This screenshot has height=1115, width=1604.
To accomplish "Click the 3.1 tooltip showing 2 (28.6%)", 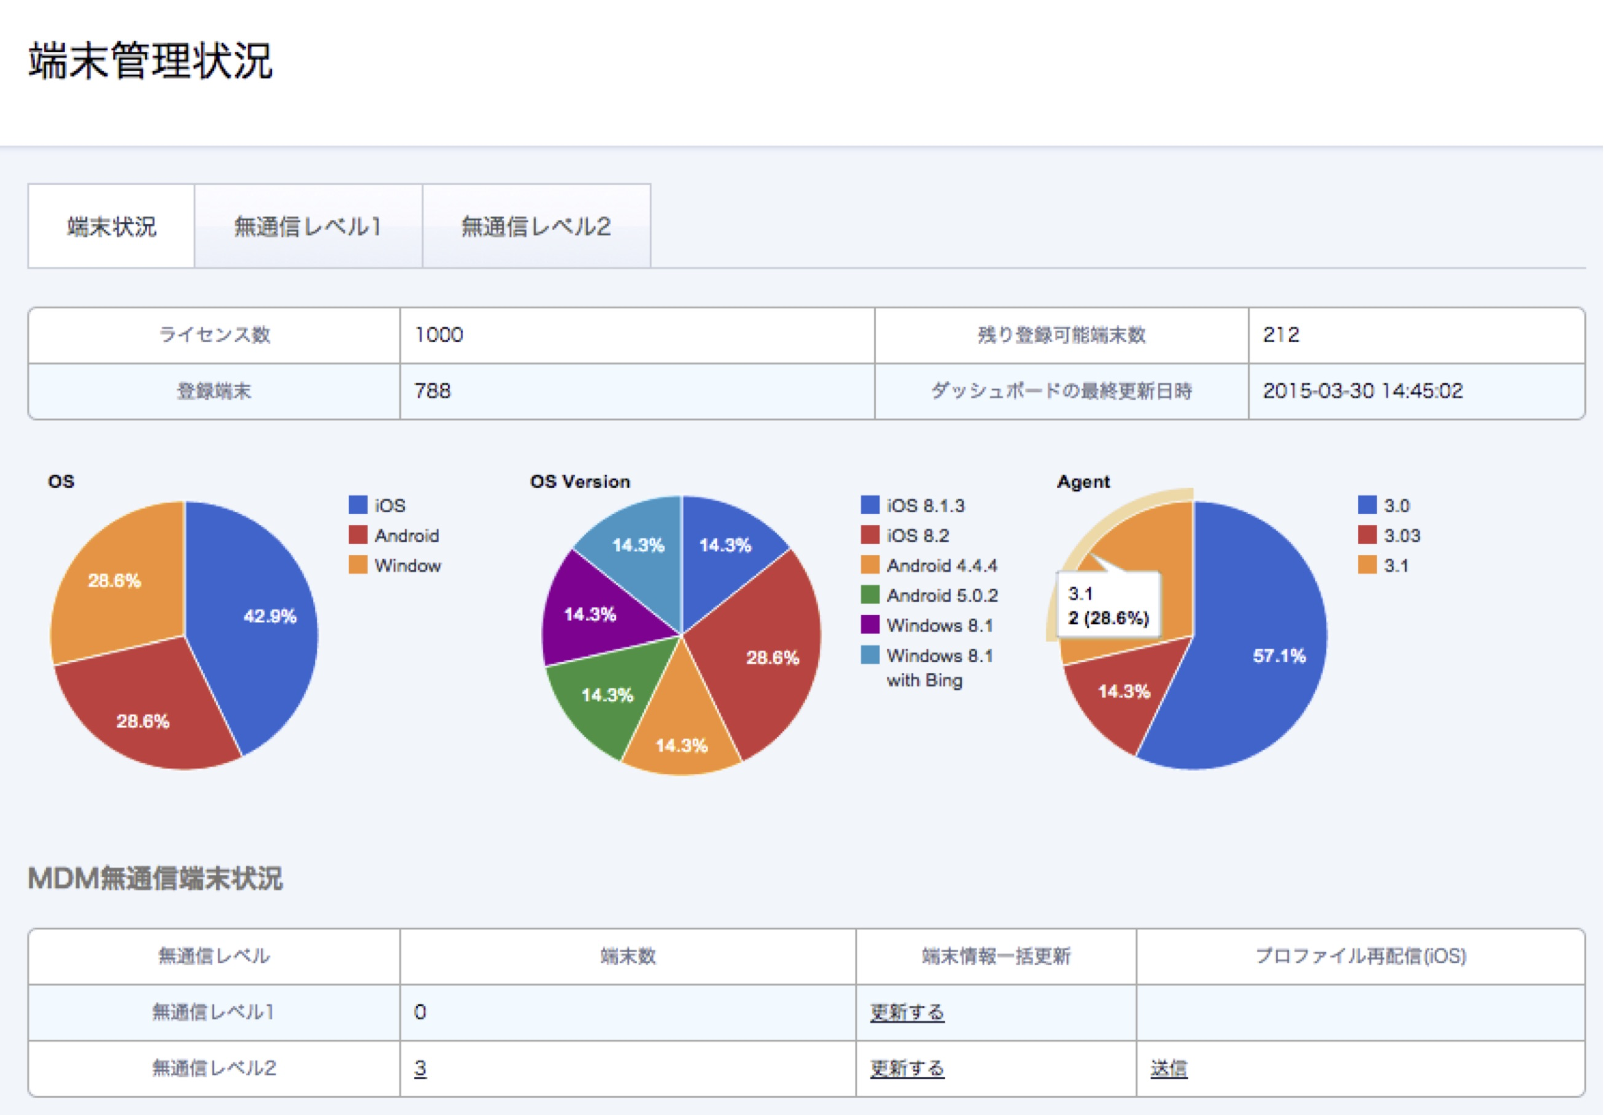I will pyautogui.click(x=1108, y=605).
